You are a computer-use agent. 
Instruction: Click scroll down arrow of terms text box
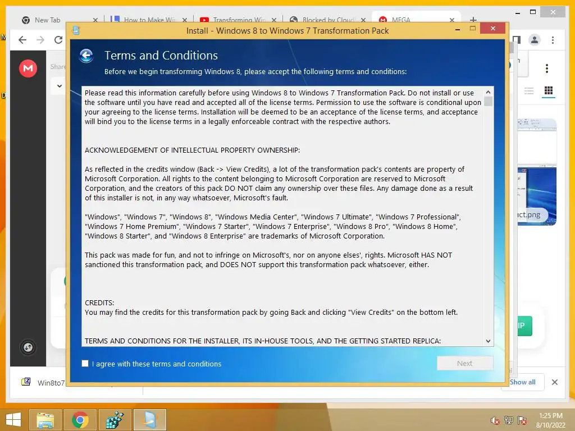click(x=488, y=341)
